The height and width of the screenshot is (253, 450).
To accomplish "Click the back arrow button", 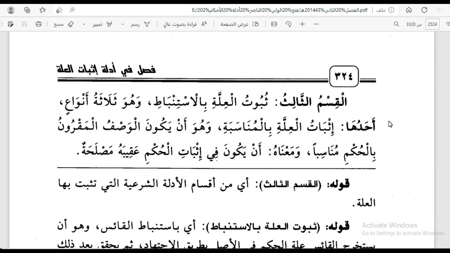I will point(440,10).
